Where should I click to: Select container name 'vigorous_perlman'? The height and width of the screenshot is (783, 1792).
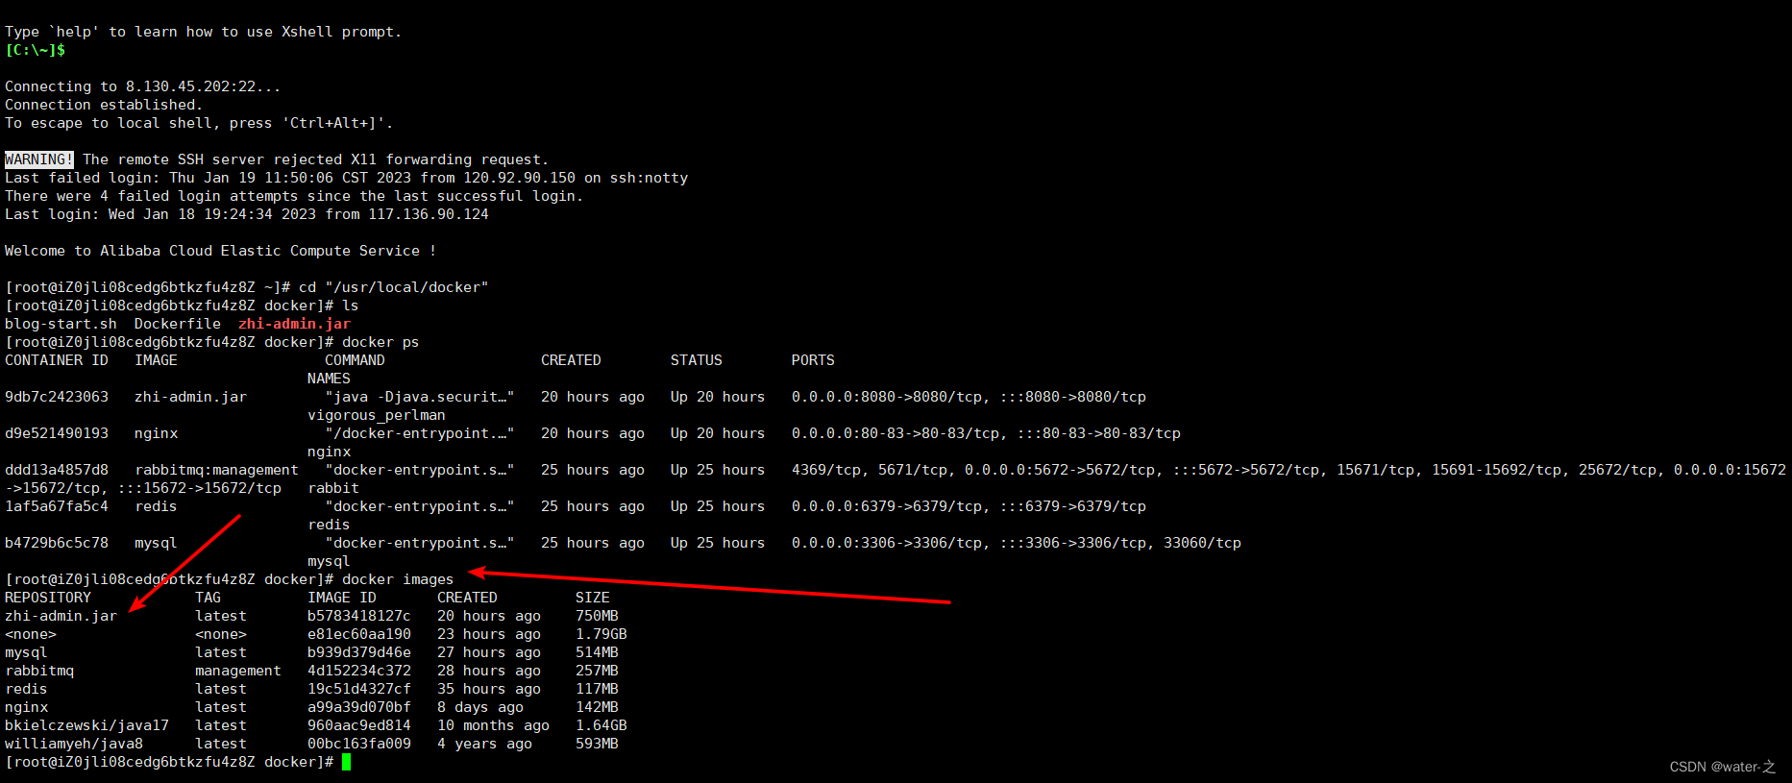[377, 415]
